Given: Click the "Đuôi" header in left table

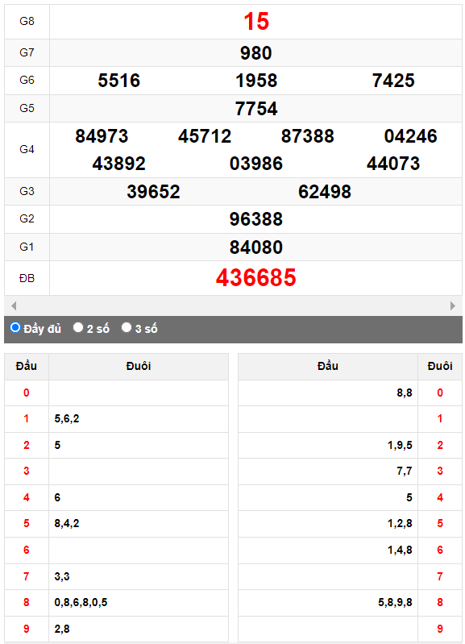Looking at the screenshot, I should click(139, 366).
